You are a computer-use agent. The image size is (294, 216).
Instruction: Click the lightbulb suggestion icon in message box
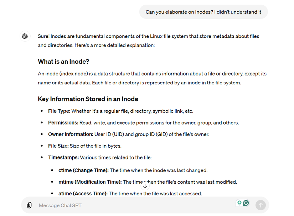[x=239, y=203]
